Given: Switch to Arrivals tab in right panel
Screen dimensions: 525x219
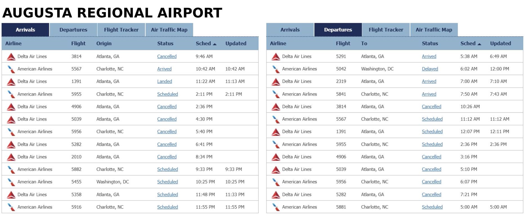Looking at the screenshot, I should (290, 30).
